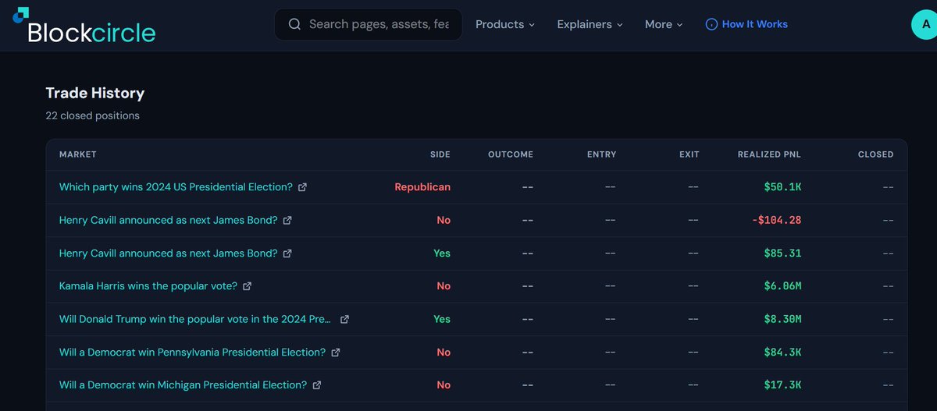The height and width of the screenshot is (411, 937).
Task: Click the No side in Michigan row
Action: (x=444, y=384)
